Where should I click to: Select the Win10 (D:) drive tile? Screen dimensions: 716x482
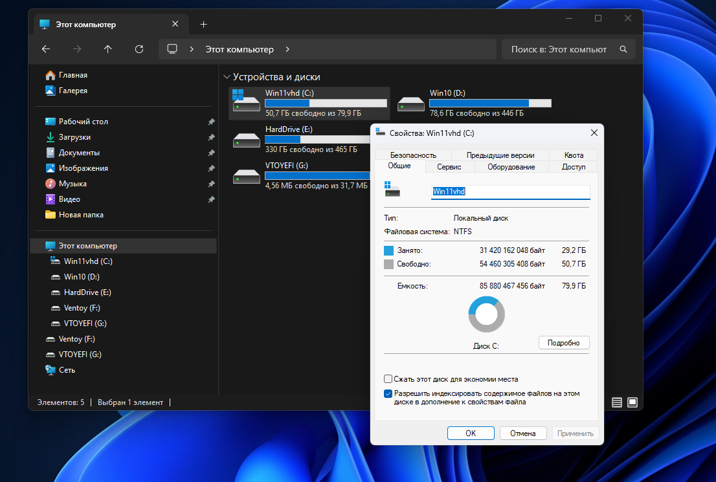(x=474, y=103)
